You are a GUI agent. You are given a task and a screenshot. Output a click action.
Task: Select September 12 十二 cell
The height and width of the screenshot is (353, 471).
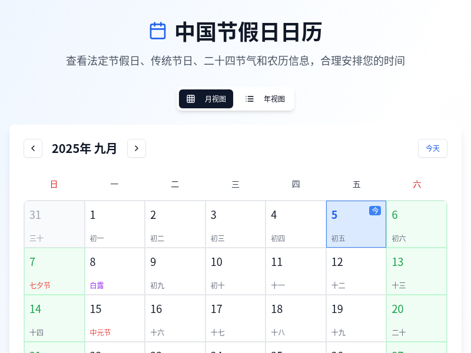[x=356, y=271]
